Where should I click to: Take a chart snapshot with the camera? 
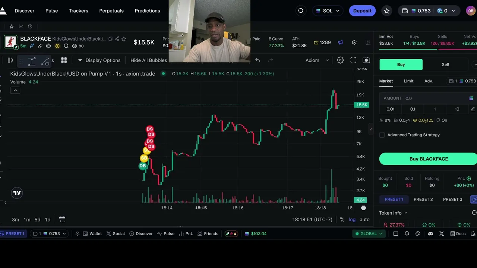(x=366, y=60)
